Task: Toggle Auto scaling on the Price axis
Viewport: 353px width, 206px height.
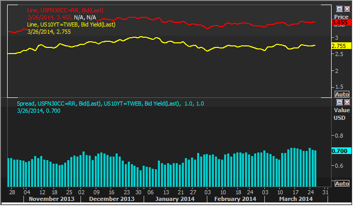Action: click(x=341, y=94)
